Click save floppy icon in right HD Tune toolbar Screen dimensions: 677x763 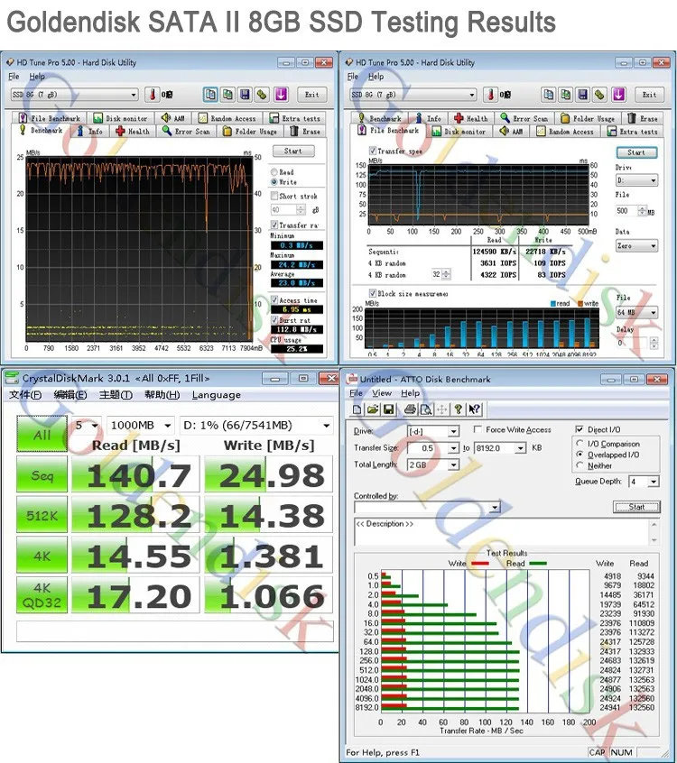582,95
